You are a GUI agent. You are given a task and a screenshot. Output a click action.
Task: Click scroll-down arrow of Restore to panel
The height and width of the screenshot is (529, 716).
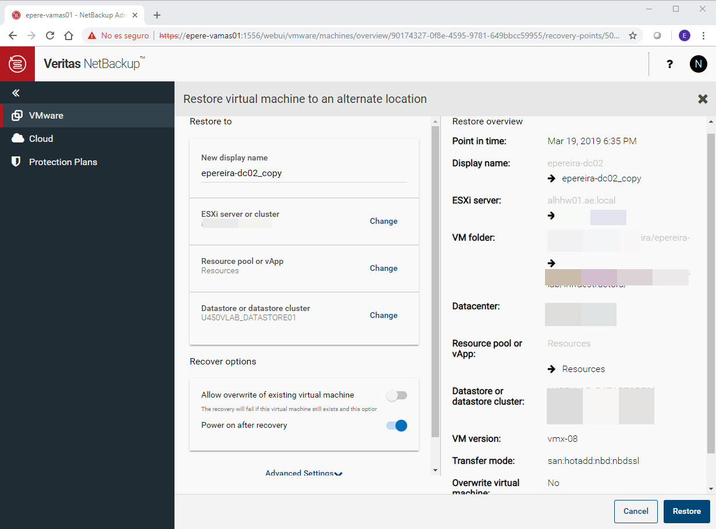(435, 470)
